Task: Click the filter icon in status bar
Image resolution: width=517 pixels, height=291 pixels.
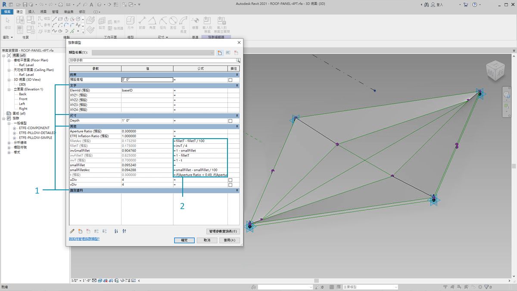Action: click(486, 287)
